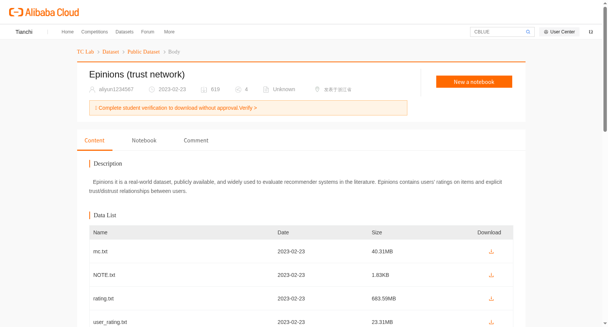Go to TC Lab breadcrumb
Image resolution: width=608 pixels, height=327 pixels.
coord(85,52)
